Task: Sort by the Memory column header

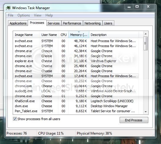Action: 79,35
